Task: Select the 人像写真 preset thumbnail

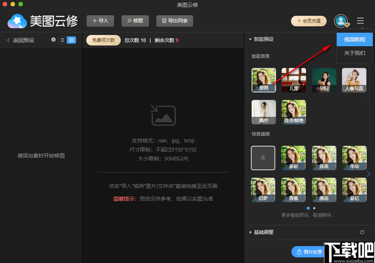Action: [x=354, y=80]
